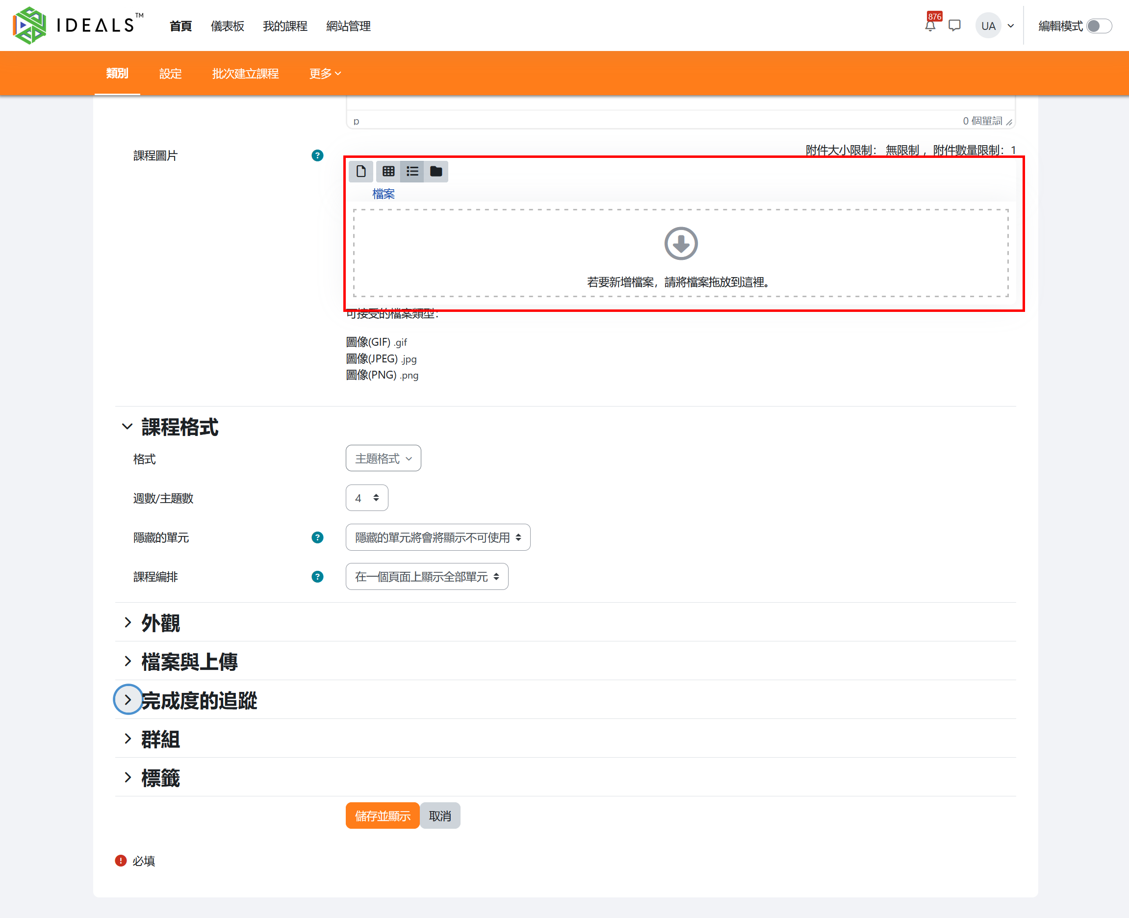Click the 儲存並顯示 button
This screenshot has height=918, width=1129.
coord(383,816)
